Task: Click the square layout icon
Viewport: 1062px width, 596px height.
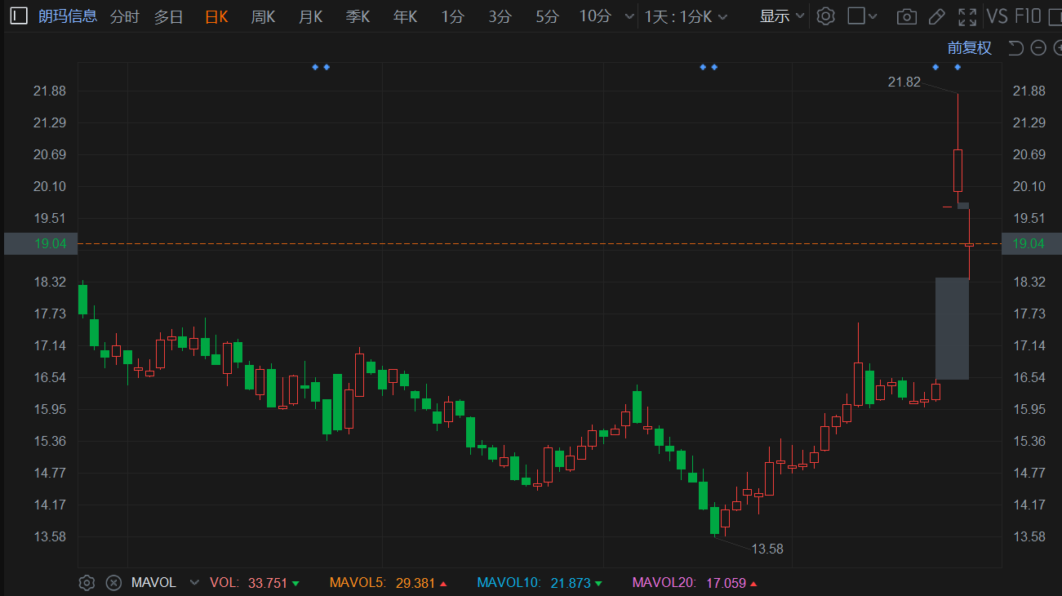Action: [855, 16]
